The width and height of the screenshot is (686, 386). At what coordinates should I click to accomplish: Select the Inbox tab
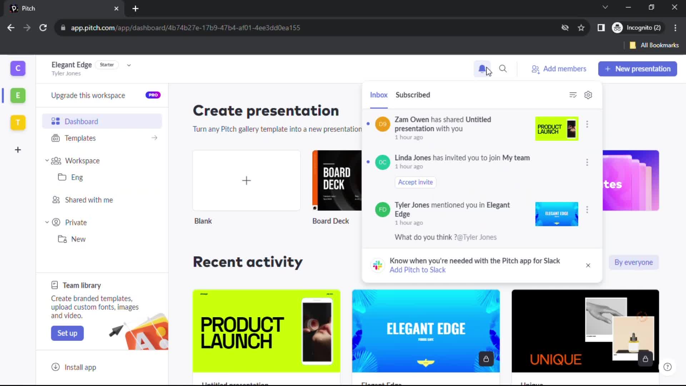point(379,95)
